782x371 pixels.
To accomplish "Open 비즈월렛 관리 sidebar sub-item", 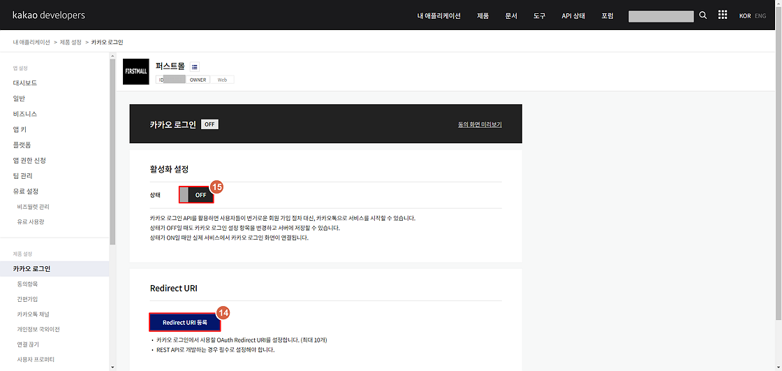I will [33, 207].
